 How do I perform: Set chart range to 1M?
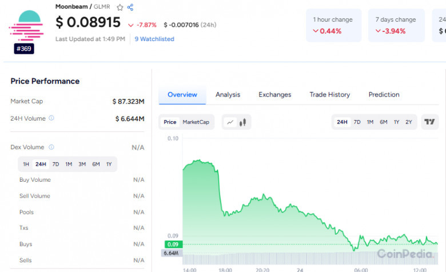point(370,122)
